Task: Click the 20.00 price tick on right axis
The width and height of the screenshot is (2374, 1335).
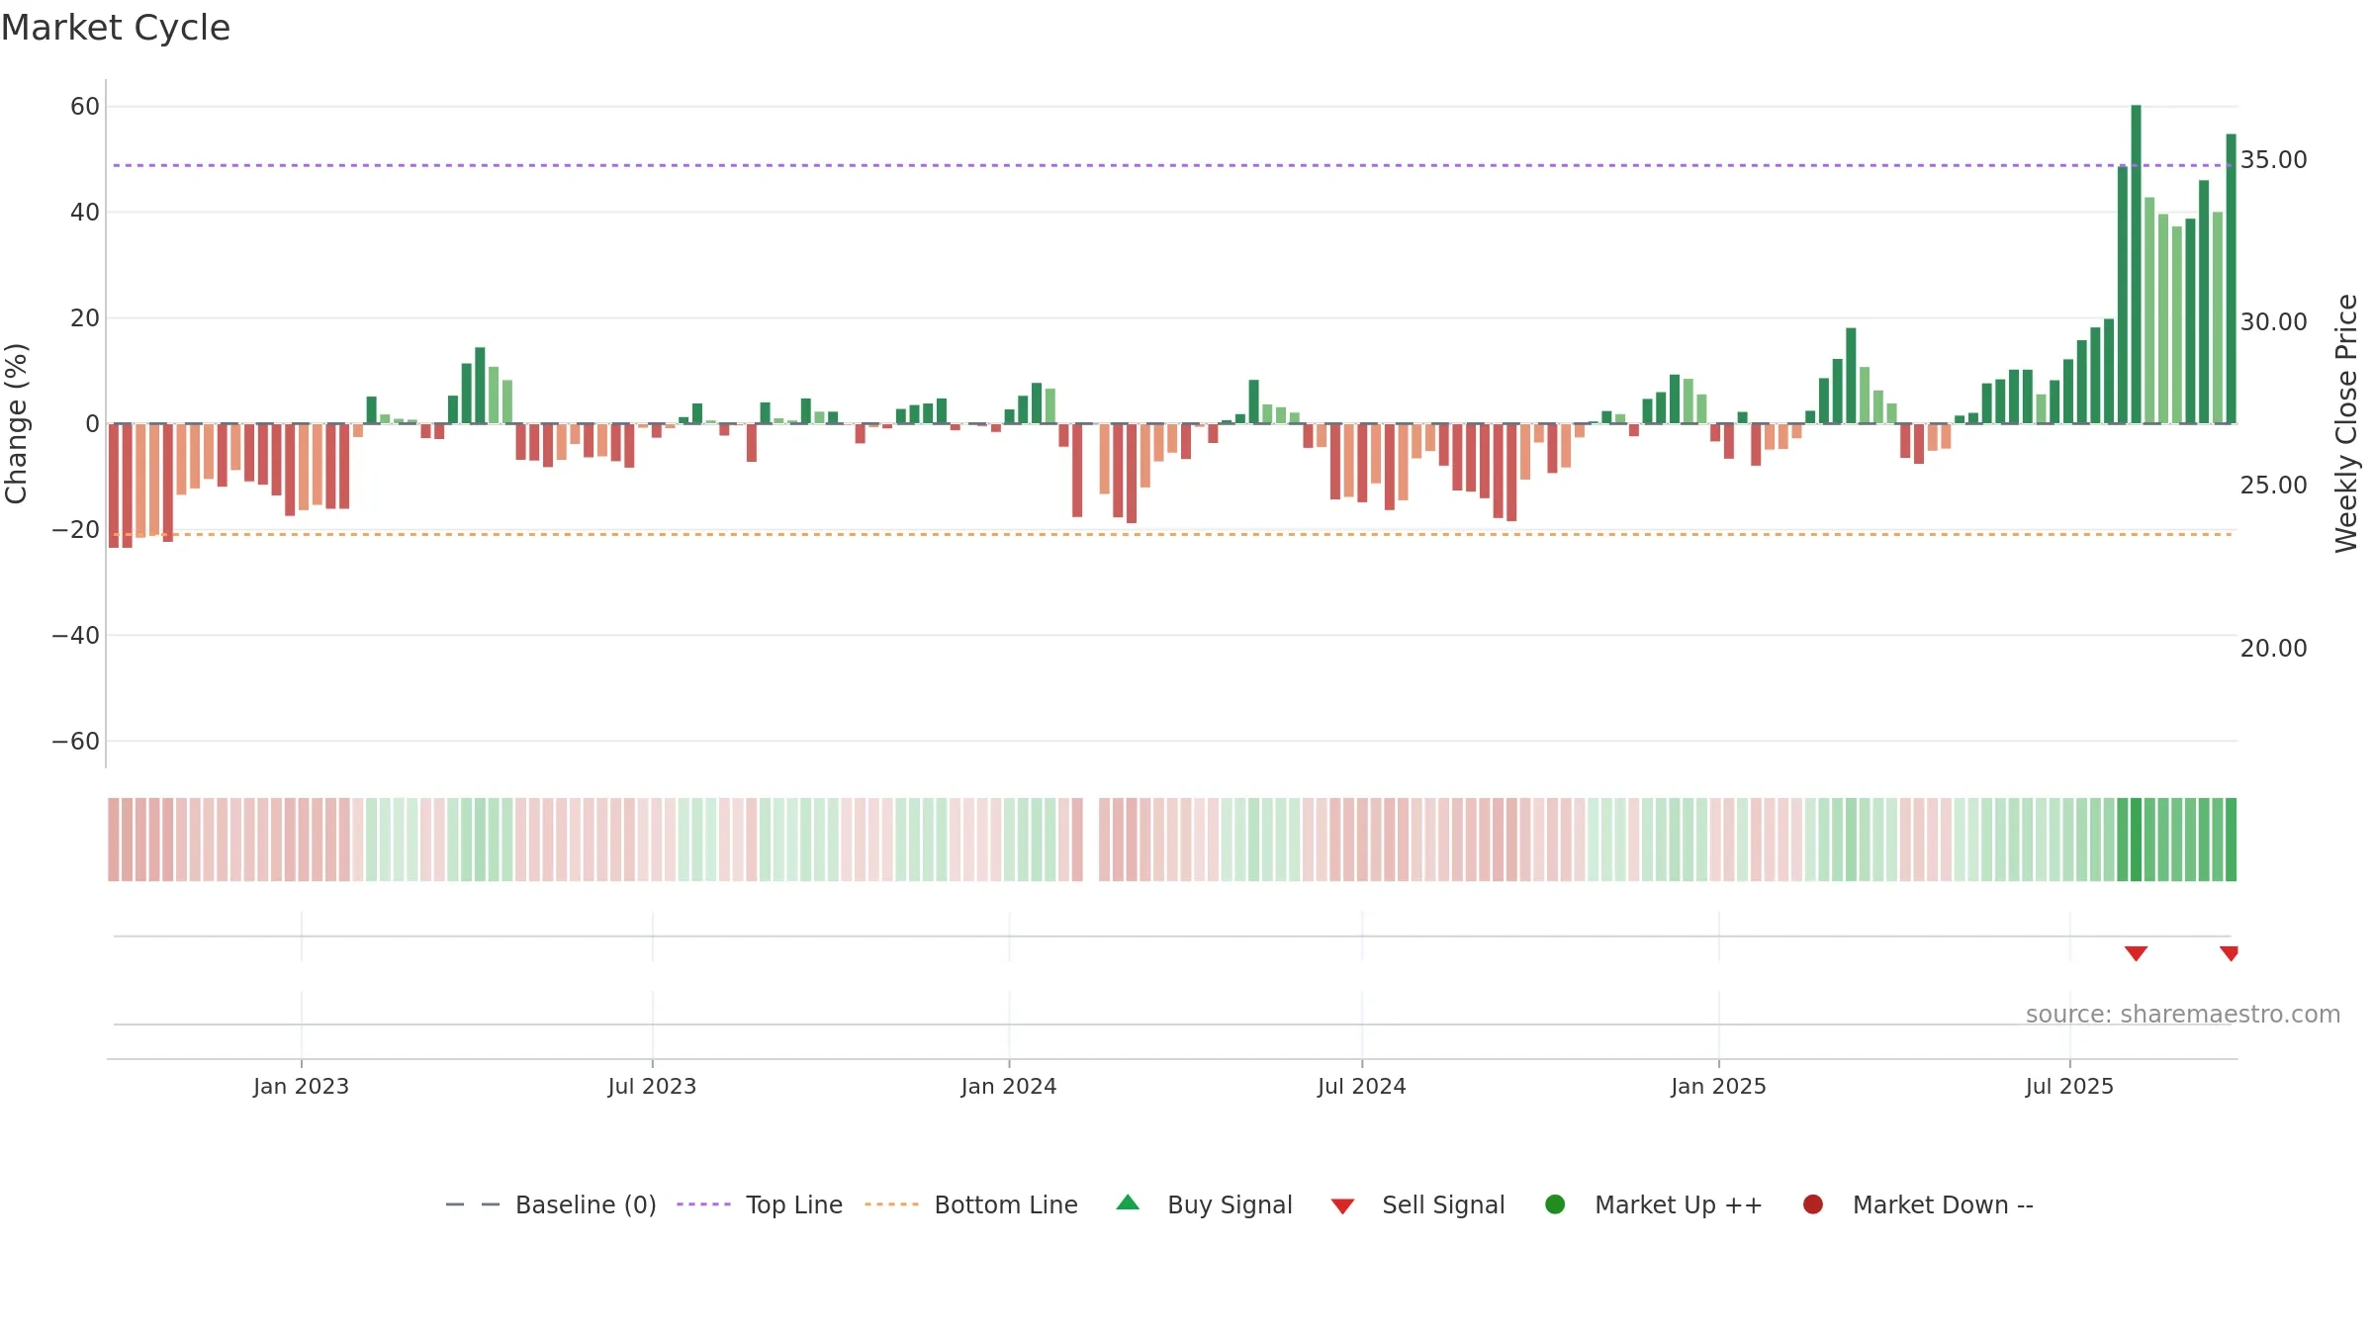Action: 2273,648
